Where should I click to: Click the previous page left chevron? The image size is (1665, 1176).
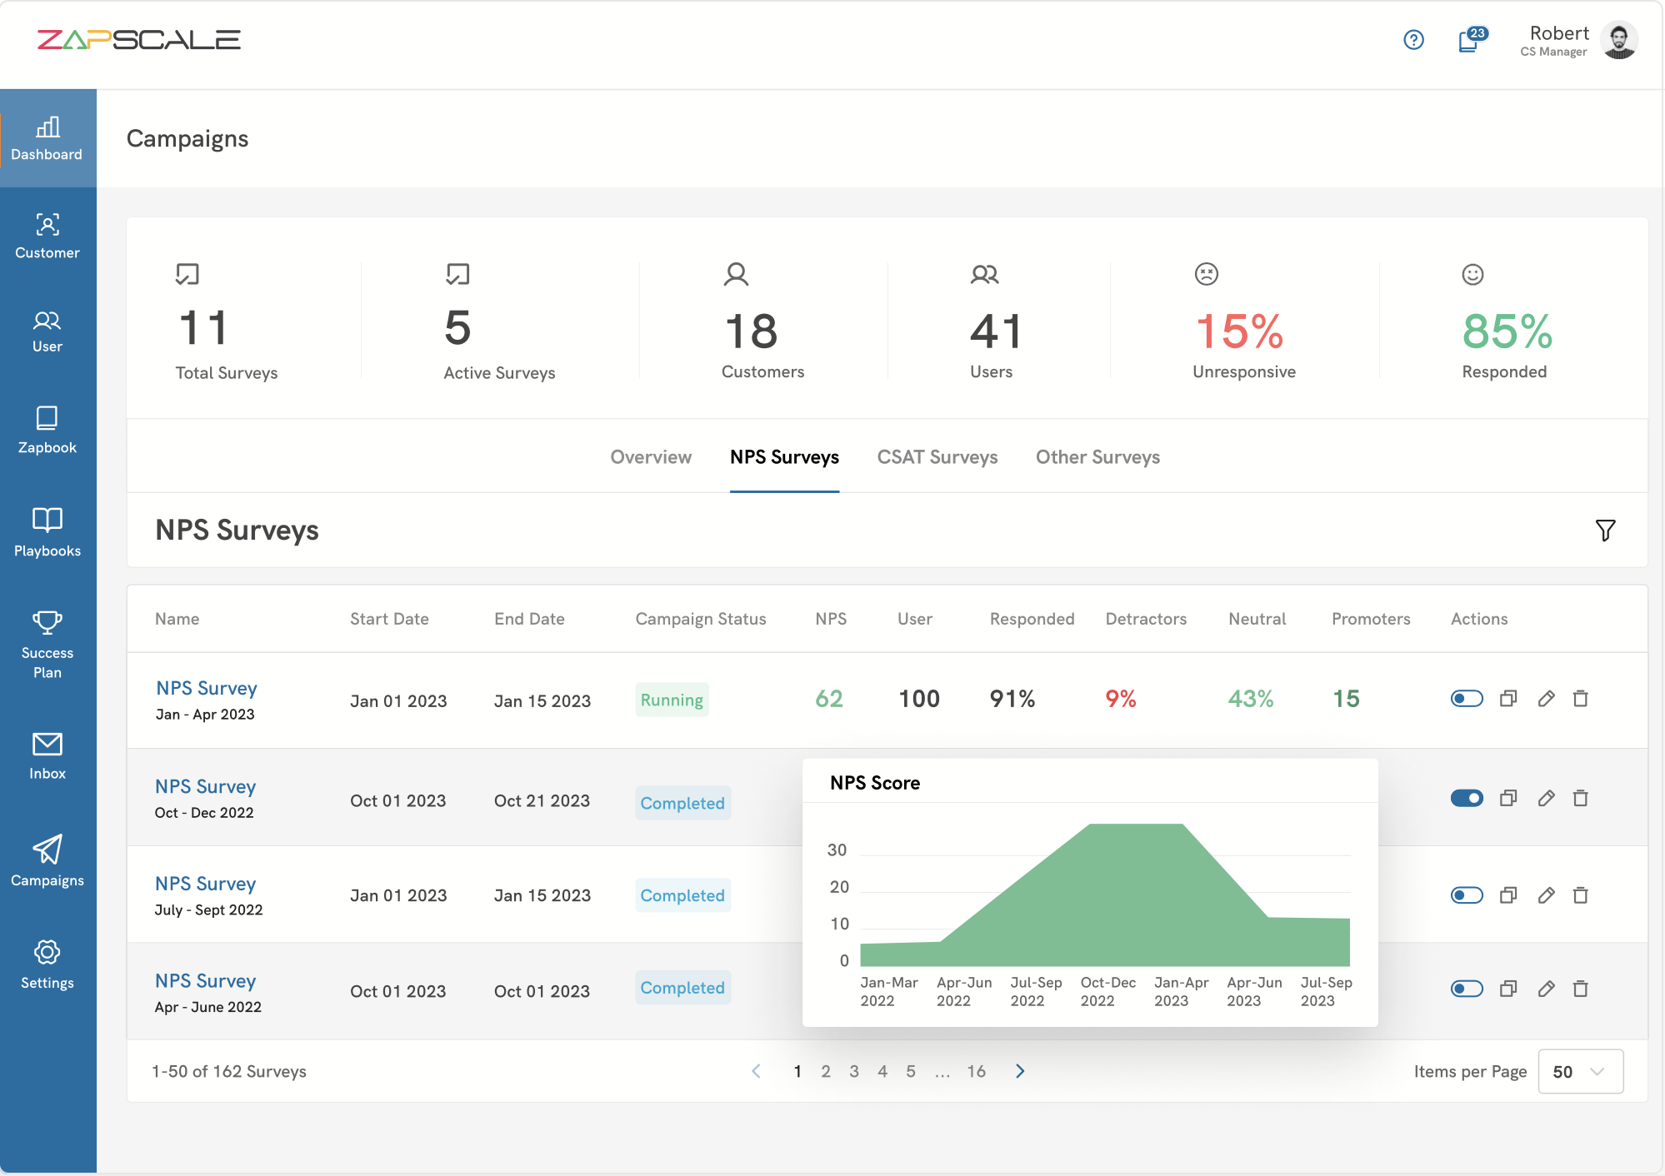(756, 1071)
